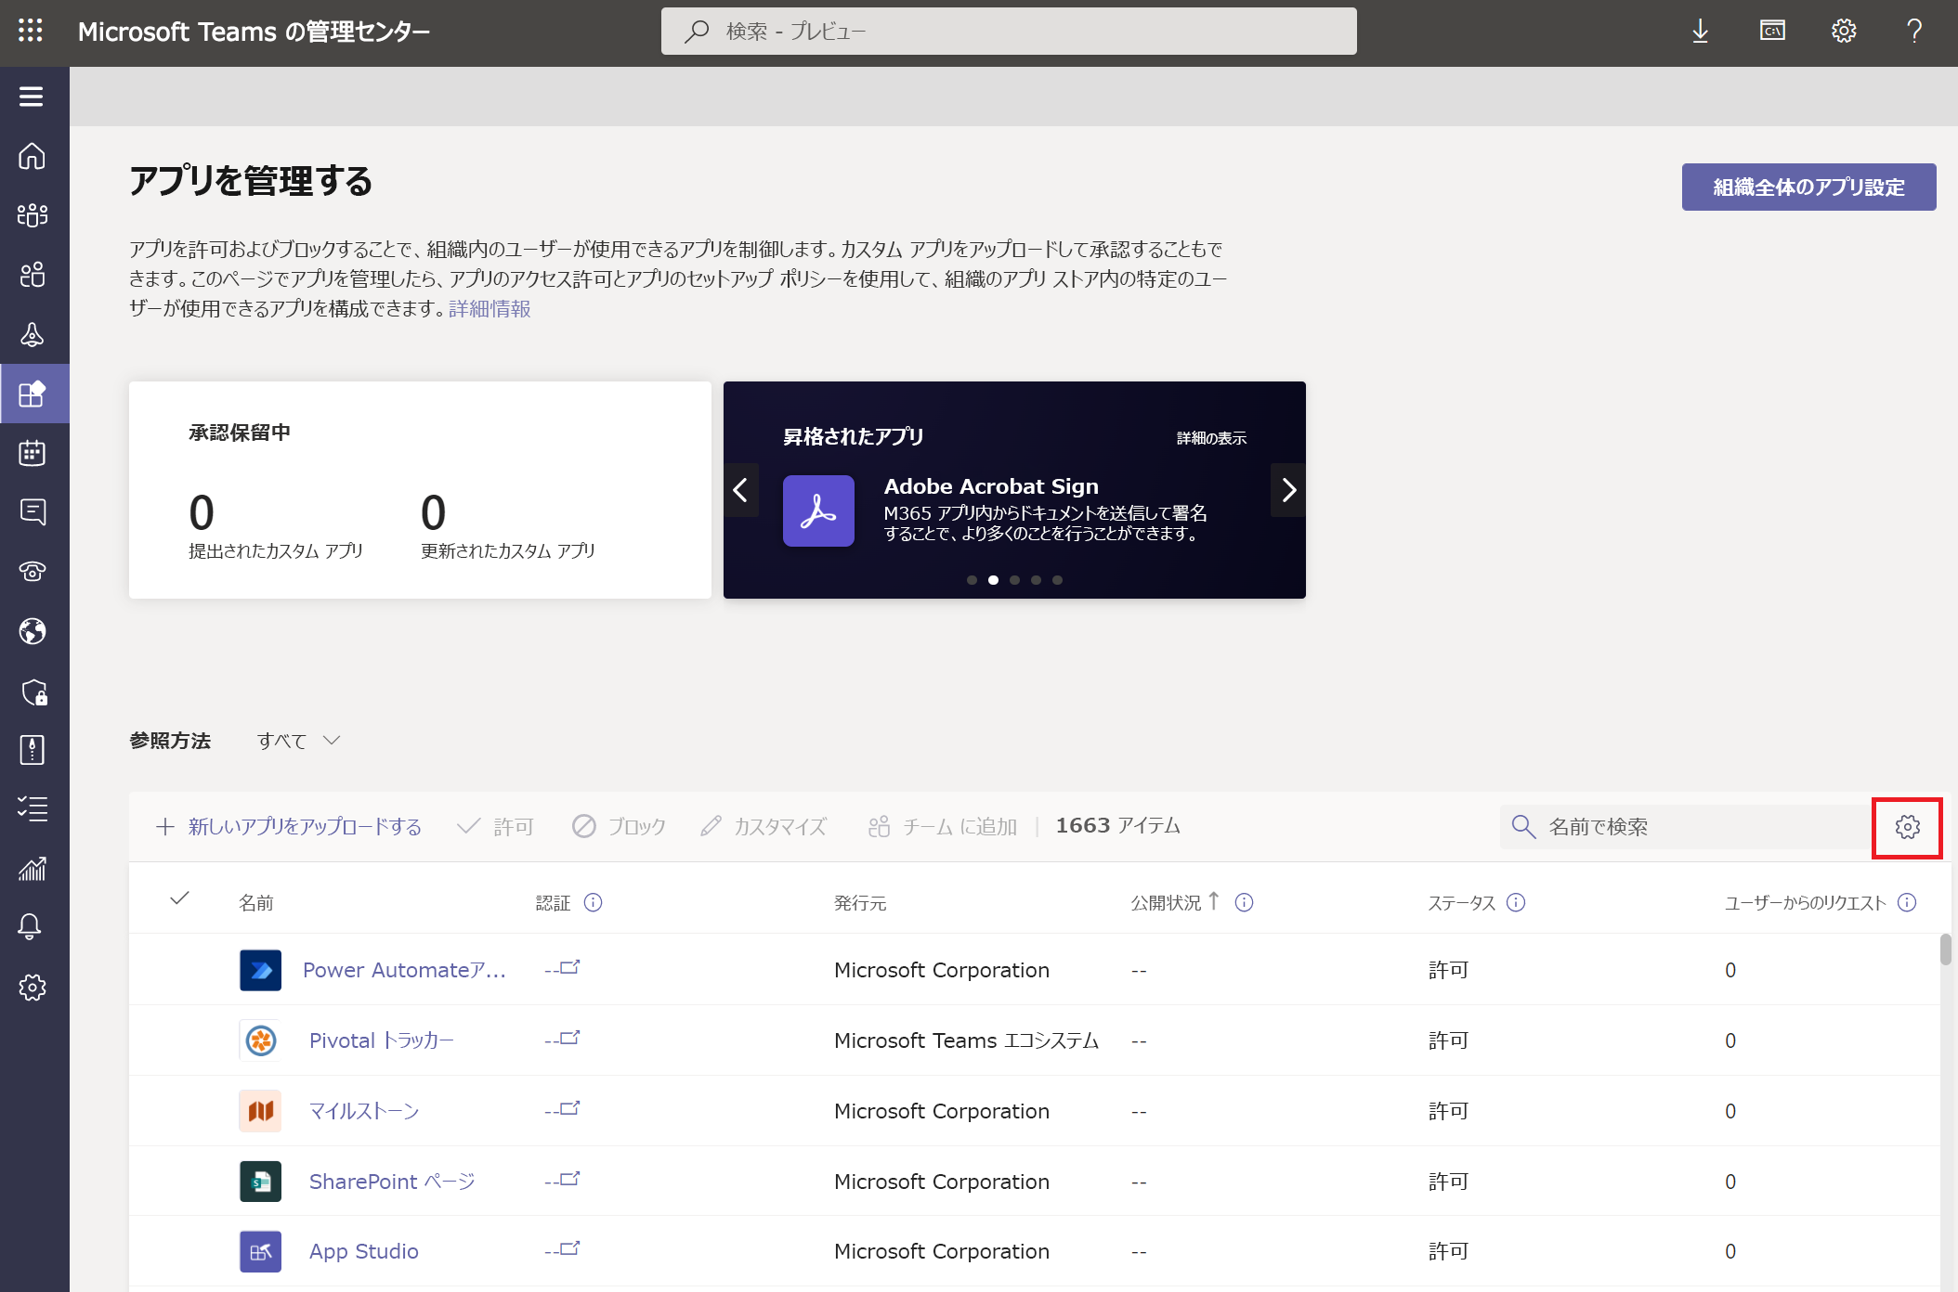1958x1292 pixels.
Task: Sort table by 名前 column header
Action: (256, 903)
